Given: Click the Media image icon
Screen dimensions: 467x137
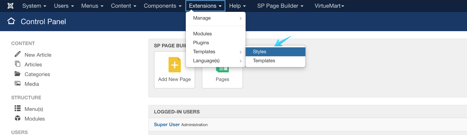Looking at the screenshot, I should click(x=18, y=83).
